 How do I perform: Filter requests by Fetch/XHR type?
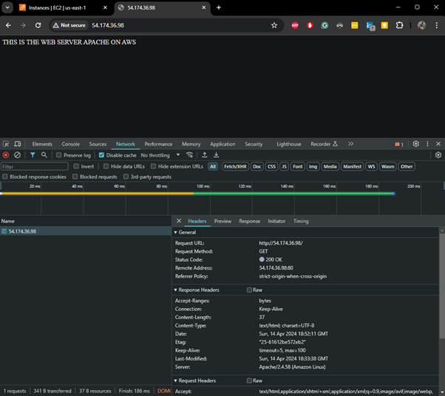click(235, 166)
